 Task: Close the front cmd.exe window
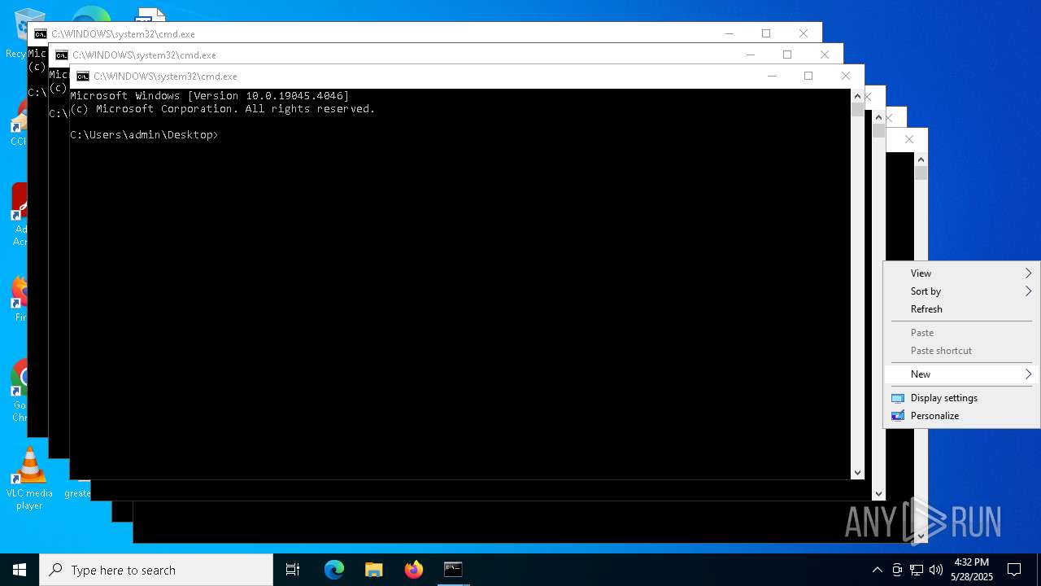[846, 76]
